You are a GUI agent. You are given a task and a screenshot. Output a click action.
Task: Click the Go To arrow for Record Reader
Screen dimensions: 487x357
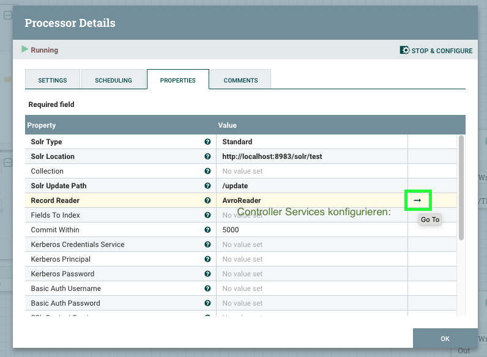418,201
